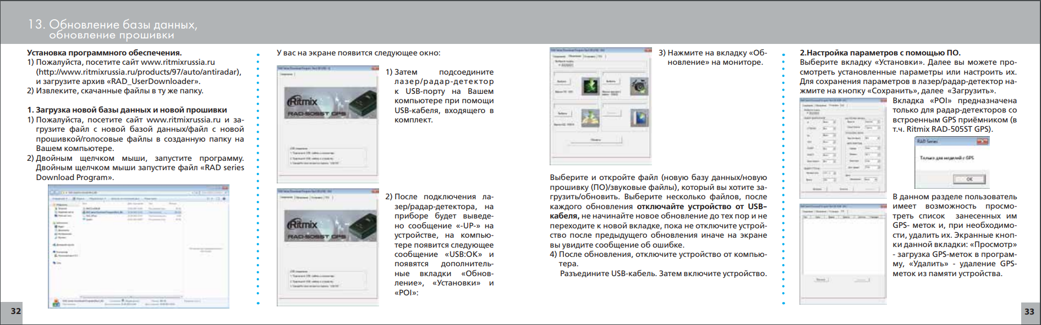Click the greyed button beside the blue globe icon

[611, 113]
